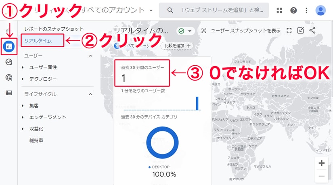This screenshot has width=333, height=185.
Task: Expand テクノロジー tree item
Action: click(23, 79)
